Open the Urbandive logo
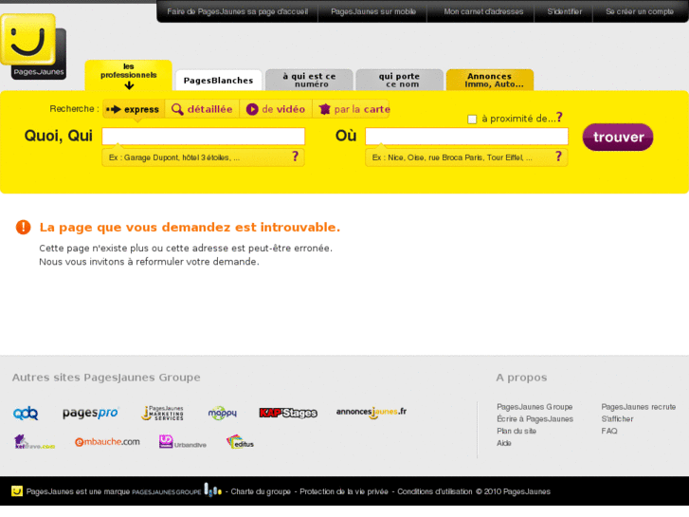The image size is (689, 517). pos(182,442)
